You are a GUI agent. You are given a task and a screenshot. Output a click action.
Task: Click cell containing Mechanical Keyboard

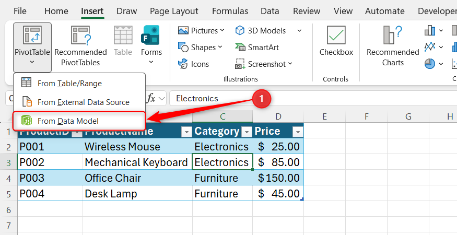click(x=137, y=162)
